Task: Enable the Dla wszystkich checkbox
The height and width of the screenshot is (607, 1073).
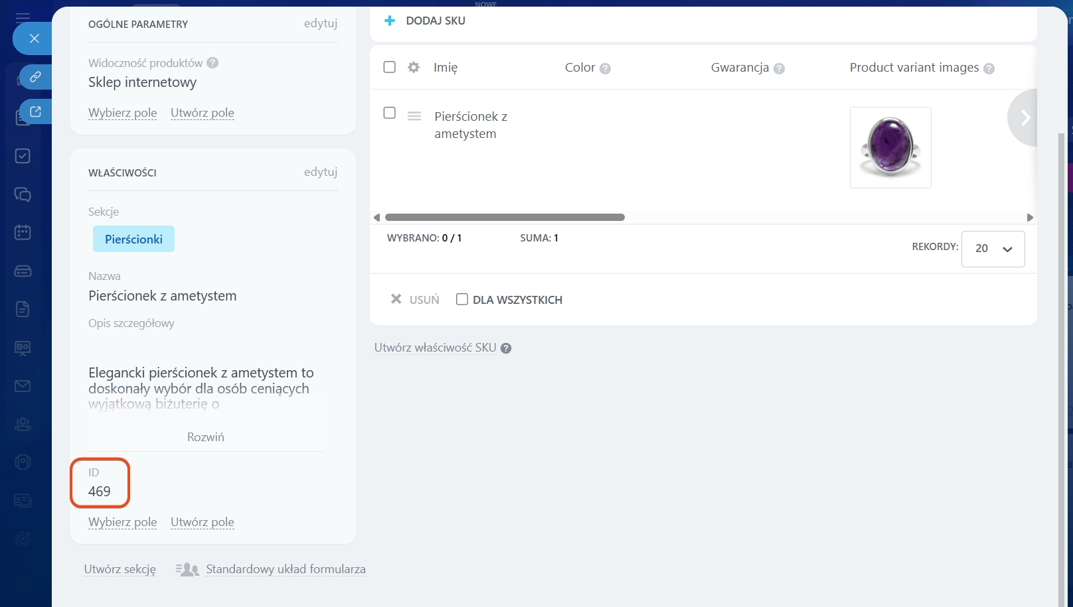Action: click(x=462, y=299)
